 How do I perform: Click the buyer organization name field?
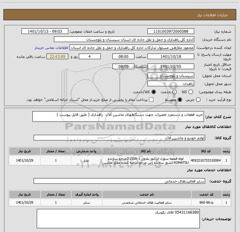click(x=124, y=40)
